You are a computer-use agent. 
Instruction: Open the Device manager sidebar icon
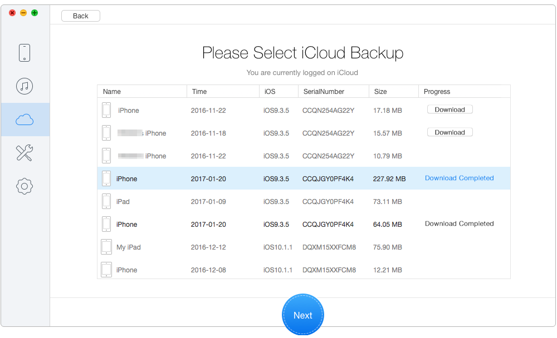point(25,53)
